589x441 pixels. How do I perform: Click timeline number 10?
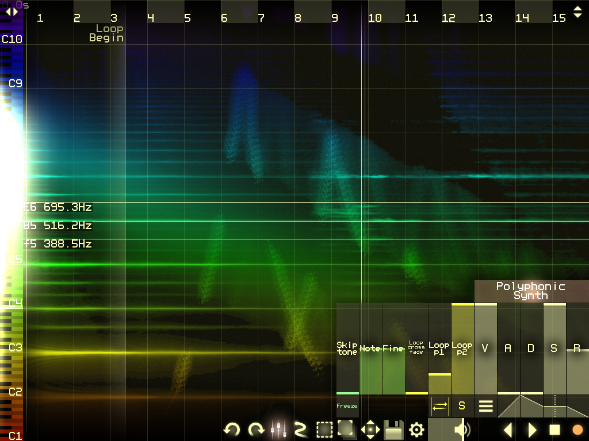click(x=375, y=18)
